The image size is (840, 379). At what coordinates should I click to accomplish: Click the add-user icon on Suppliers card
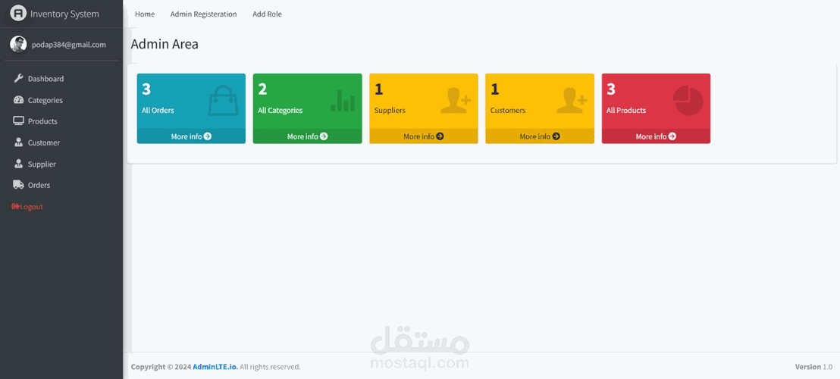click(x=456, y=101)
